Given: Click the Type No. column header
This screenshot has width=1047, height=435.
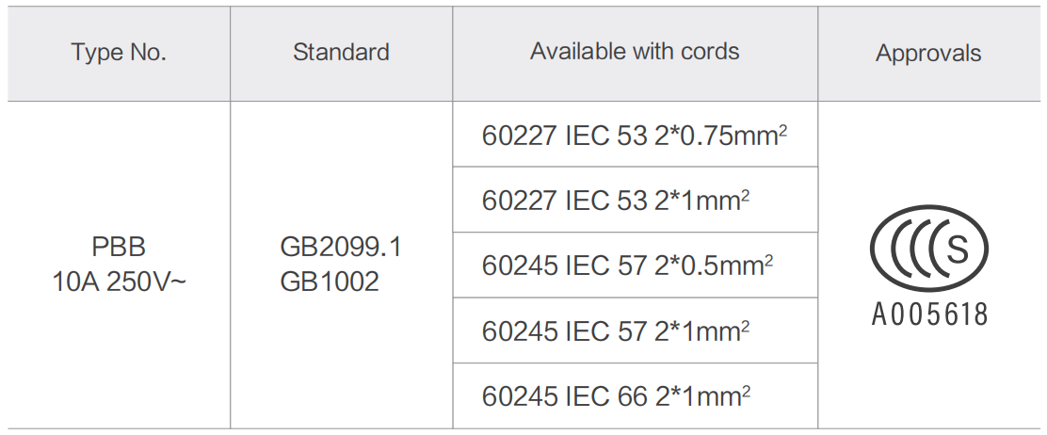Looking at the screenshot, I should [x=119, y=52].
